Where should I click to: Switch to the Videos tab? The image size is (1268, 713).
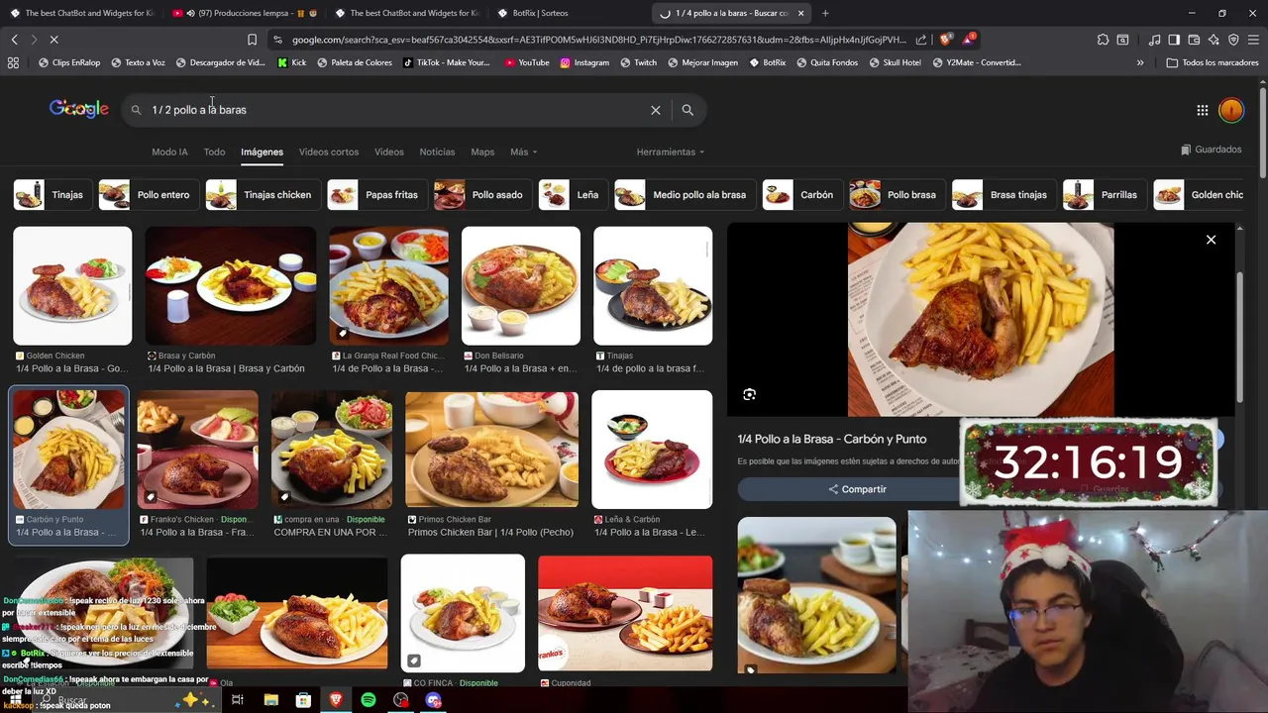(389, 152)
